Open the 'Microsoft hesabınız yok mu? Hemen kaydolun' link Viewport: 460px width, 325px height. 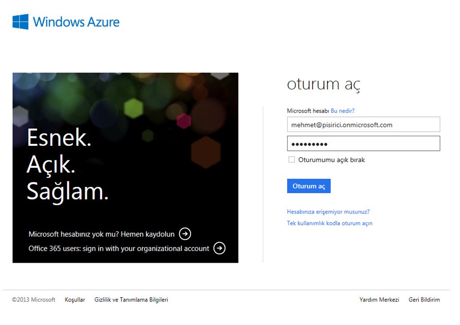[101, 234]
